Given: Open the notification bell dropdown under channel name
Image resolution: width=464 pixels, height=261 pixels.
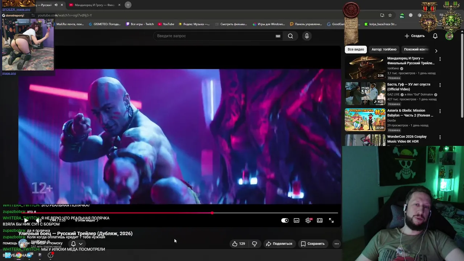Looking at the screenshot, I should [x=76, y=244].
